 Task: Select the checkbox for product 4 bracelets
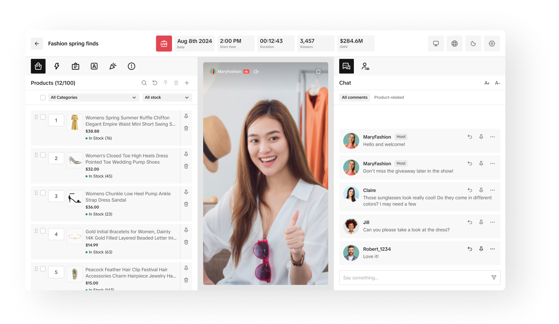(43, 231)
